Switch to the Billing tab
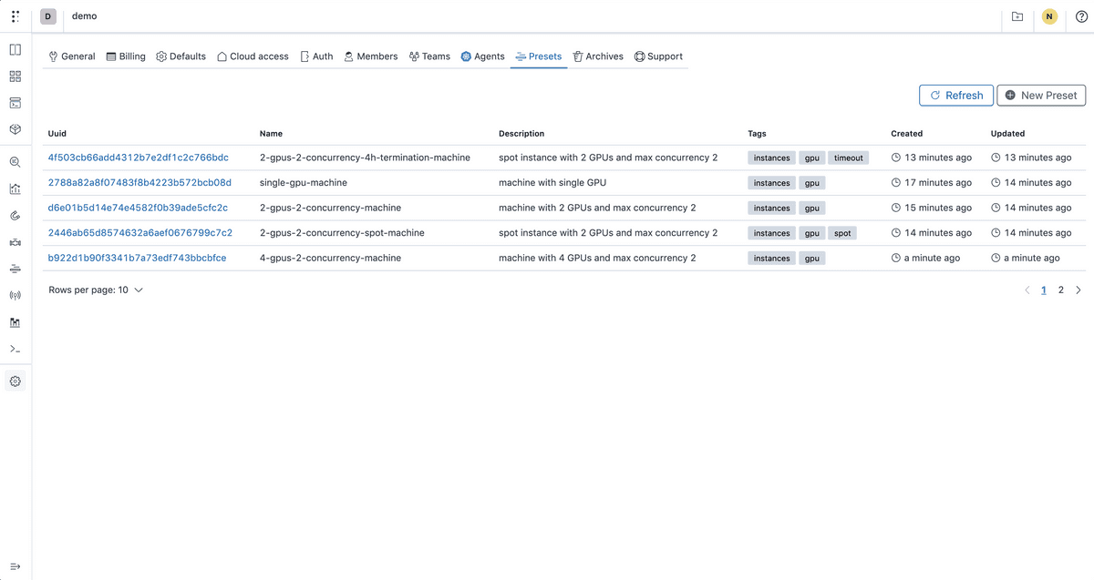 pos(126,56)
